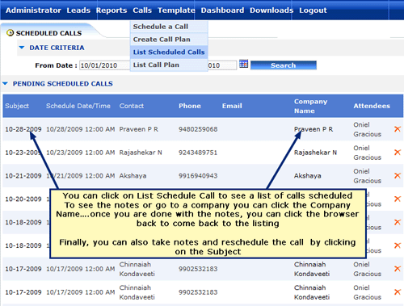Open the Leads menu
The image size is (404, 306).
pyautogui.click(x=78, y=10)
